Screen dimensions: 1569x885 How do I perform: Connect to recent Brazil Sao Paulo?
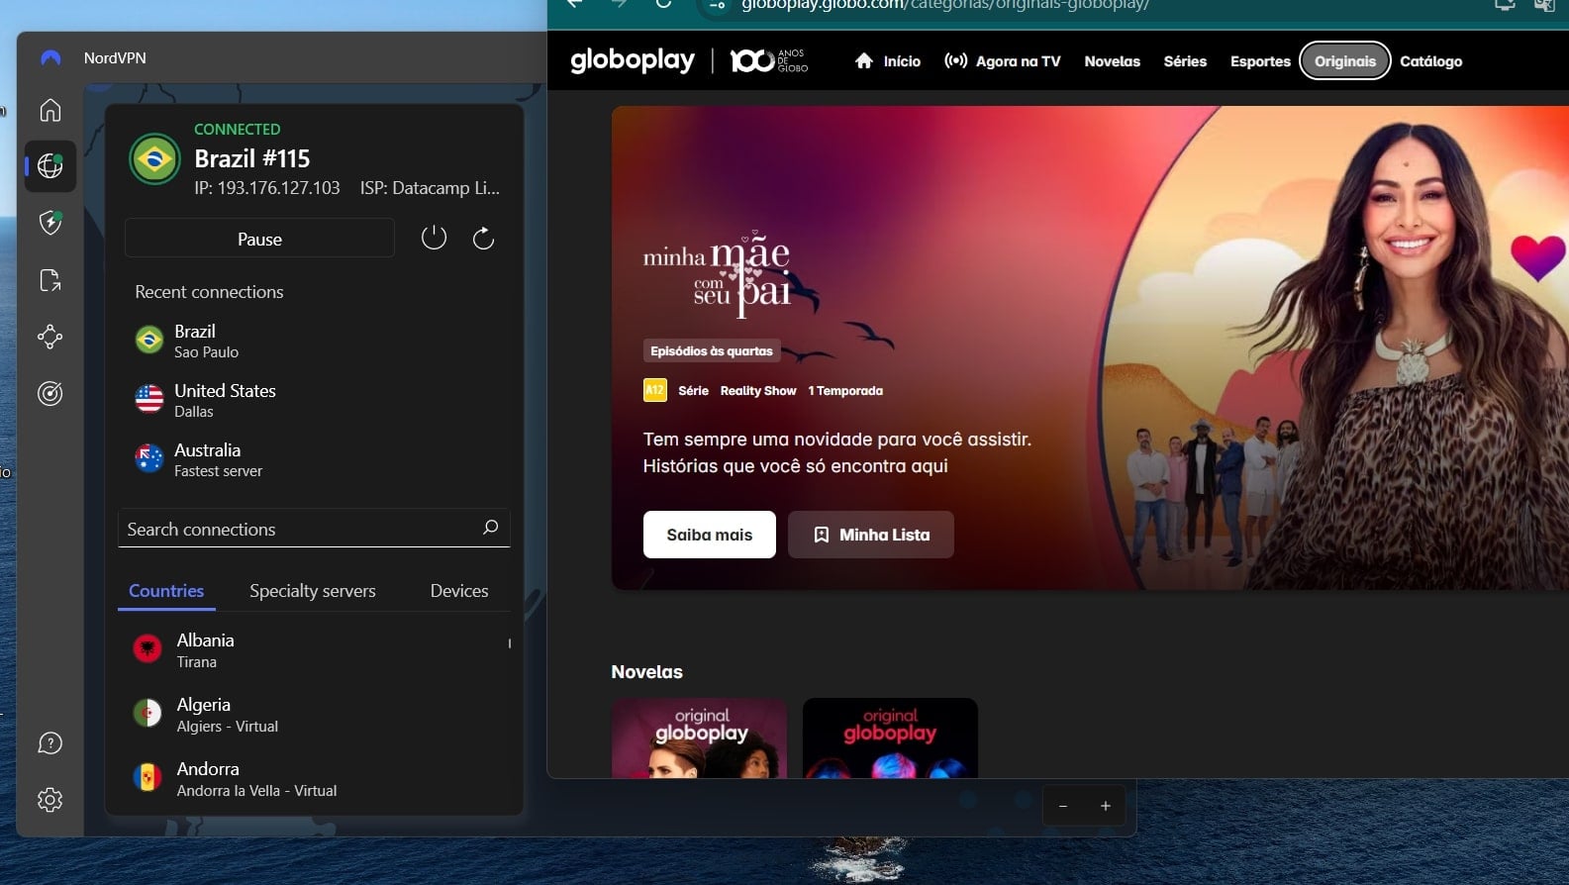pyautogui.click(x=314, y=341)
